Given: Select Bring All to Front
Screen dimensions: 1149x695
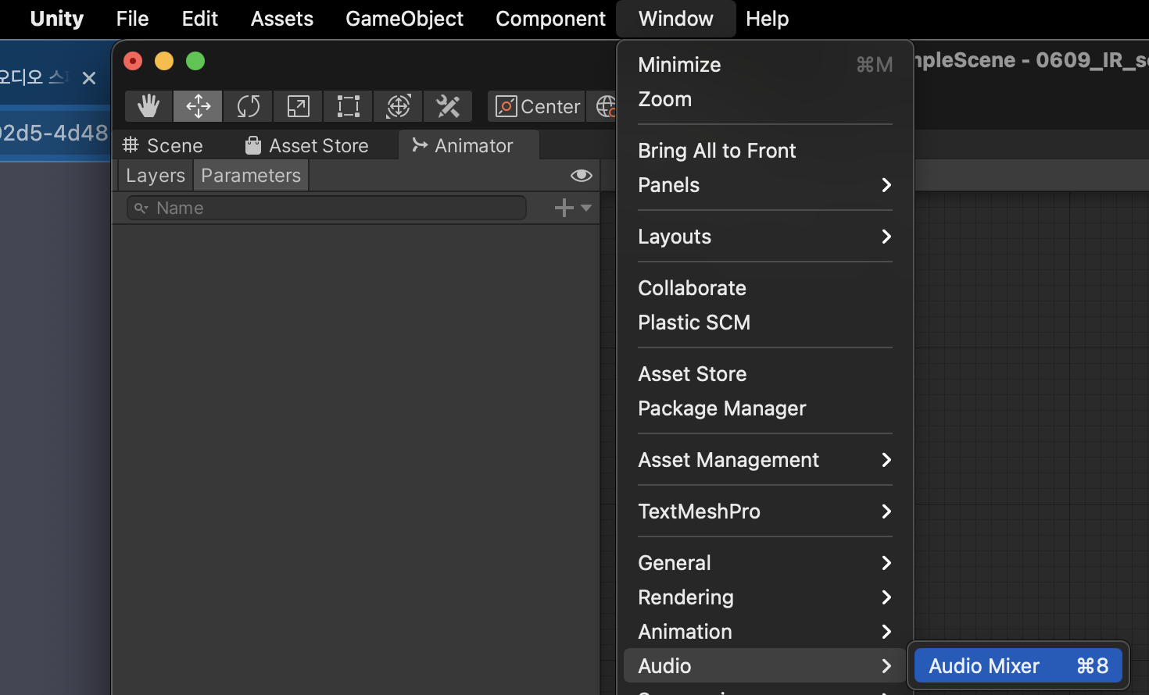Looking at the screenshot, I should point(765,151).
